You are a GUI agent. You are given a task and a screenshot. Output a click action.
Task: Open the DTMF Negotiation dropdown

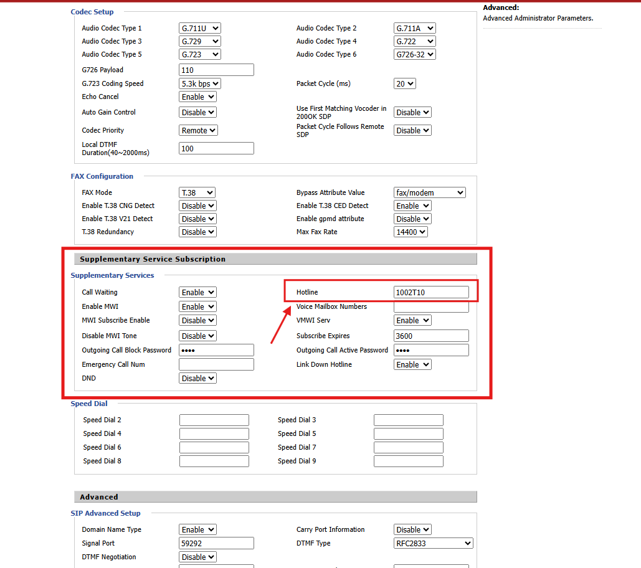click(x=197, y=557)
